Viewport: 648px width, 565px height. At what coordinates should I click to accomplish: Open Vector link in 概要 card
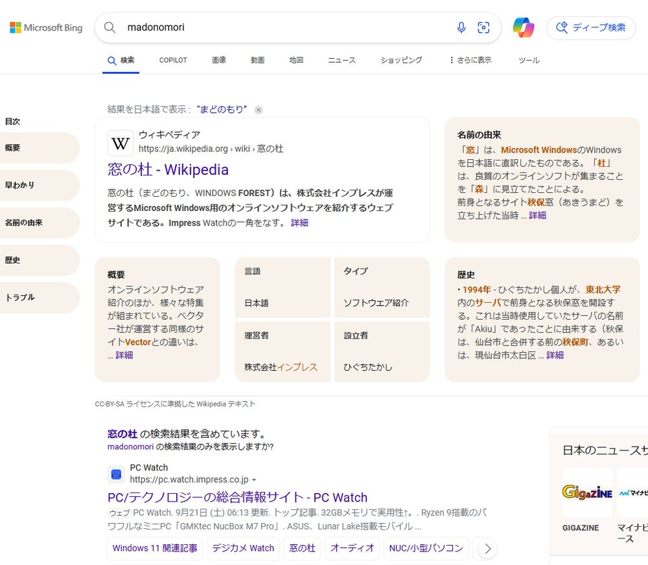tap(137, 342)
